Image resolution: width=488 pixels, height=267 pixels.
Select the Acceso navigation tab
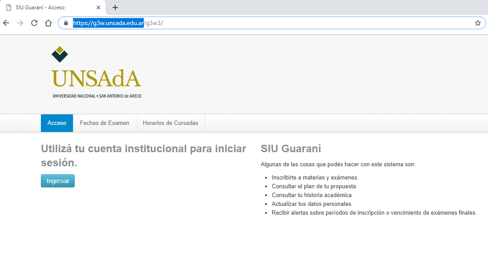(57, 123)
